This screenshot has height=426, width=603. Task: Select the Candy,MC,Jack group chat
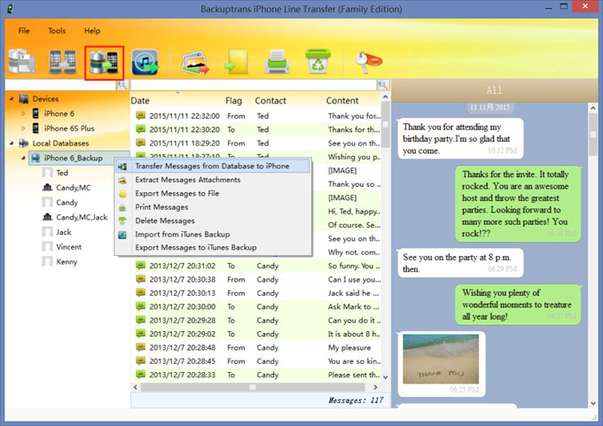(82, 217)
